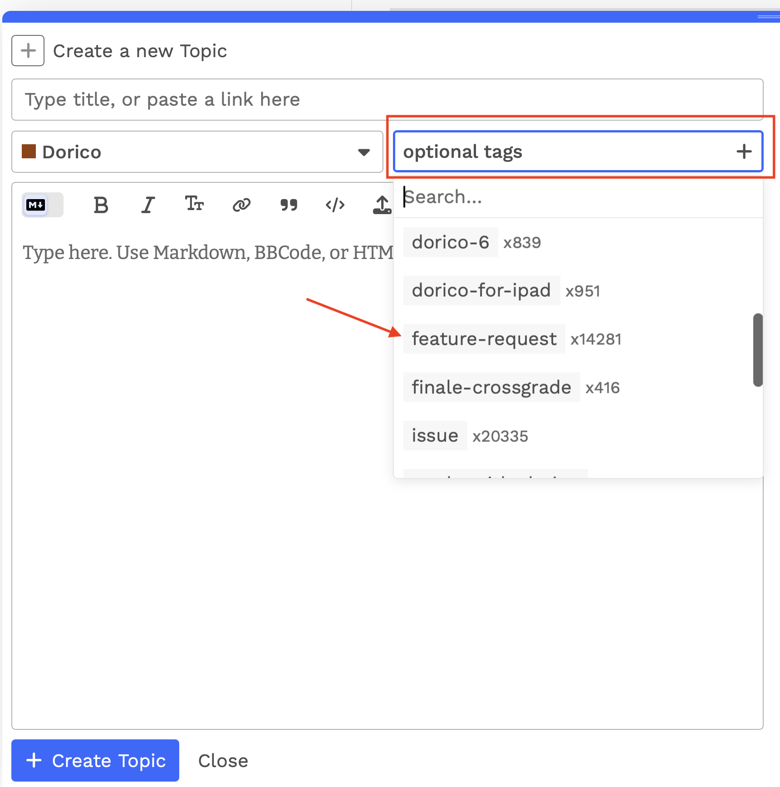Click the x20335 count beside issue
Image resolution: width=780 pixels, height=787 pixels.
click(500, 436)
